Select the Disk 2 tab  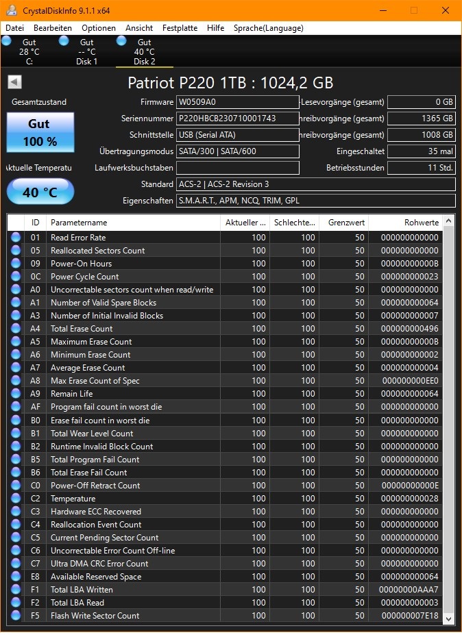(x=144, y=51)
